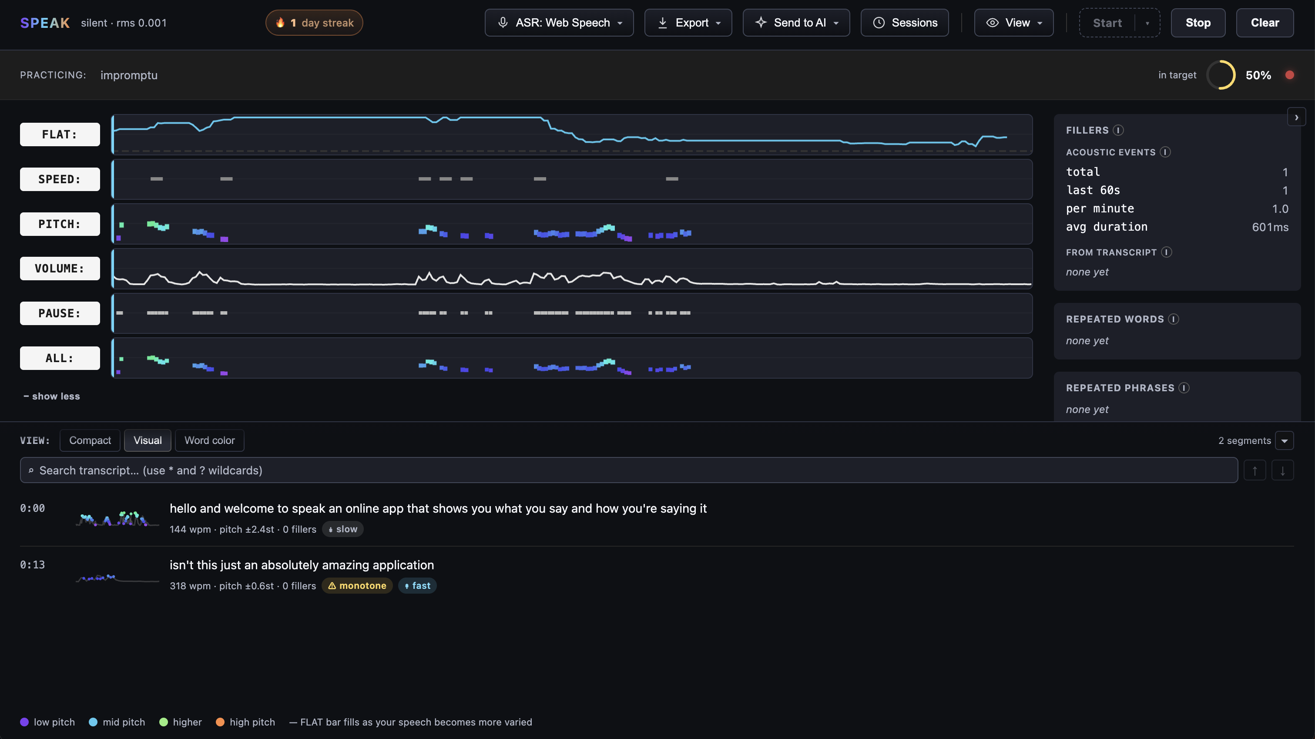Image resolution: width=1315 pixels, height=739 pixels.
Task: Toggle the PAUSE chart row
Action: pyautogui.click(x=60, y=313)
